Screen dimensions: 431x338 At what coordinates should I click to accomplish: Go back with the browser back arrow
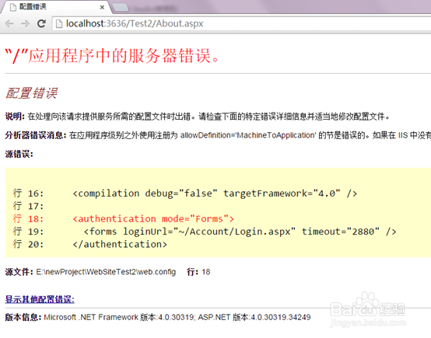tap(9, 23)
